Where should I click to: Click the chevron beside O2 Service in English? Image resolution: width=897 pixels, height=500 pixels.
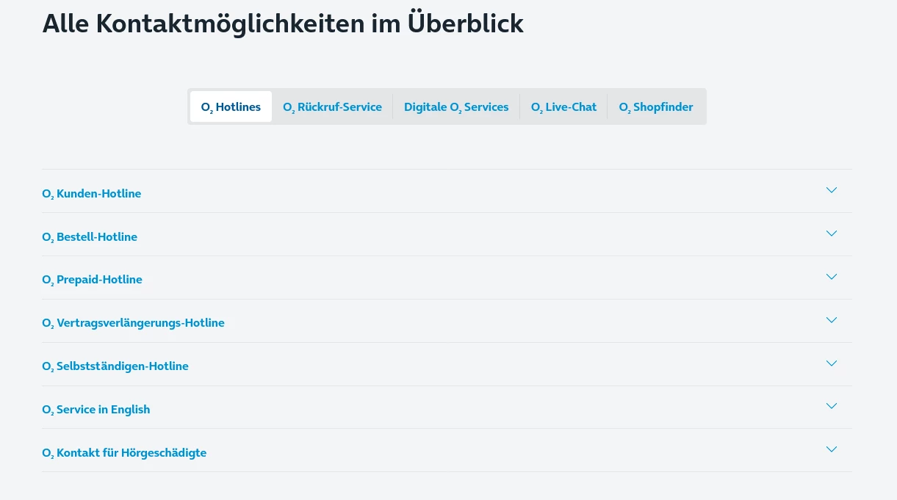(831, 406)
